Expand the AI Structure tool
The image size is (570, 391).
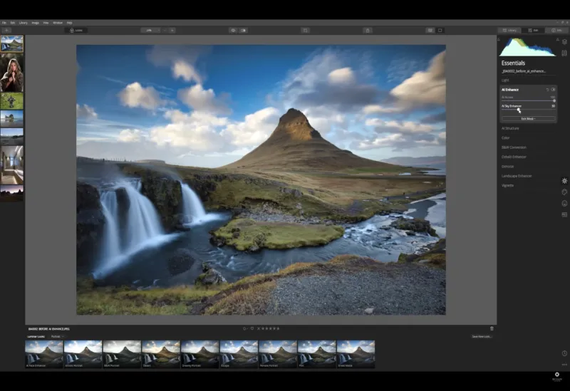510,128
